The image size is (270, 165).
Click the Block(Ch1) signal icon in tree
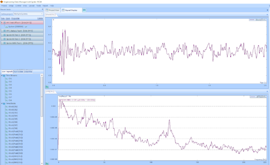(x=7, y=107)
